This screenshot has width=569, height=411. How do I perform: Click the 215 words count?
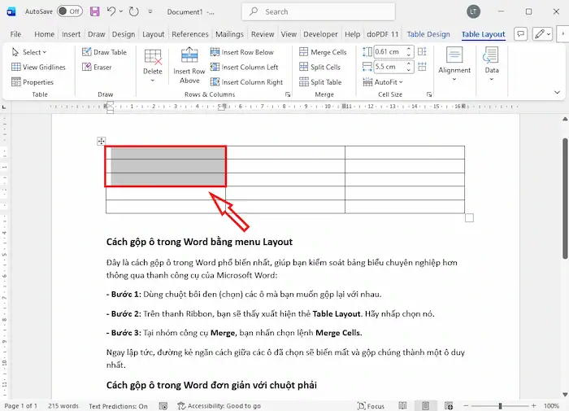click(x=63, y=406)
